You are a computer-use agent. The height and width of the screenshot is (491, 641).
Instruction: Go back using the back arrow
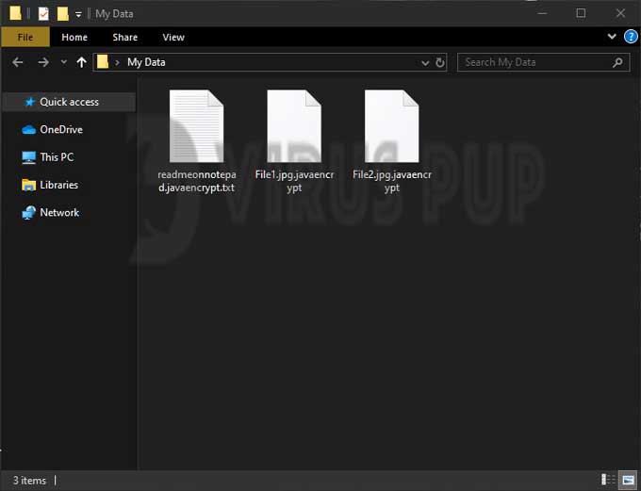click(18, 62)
